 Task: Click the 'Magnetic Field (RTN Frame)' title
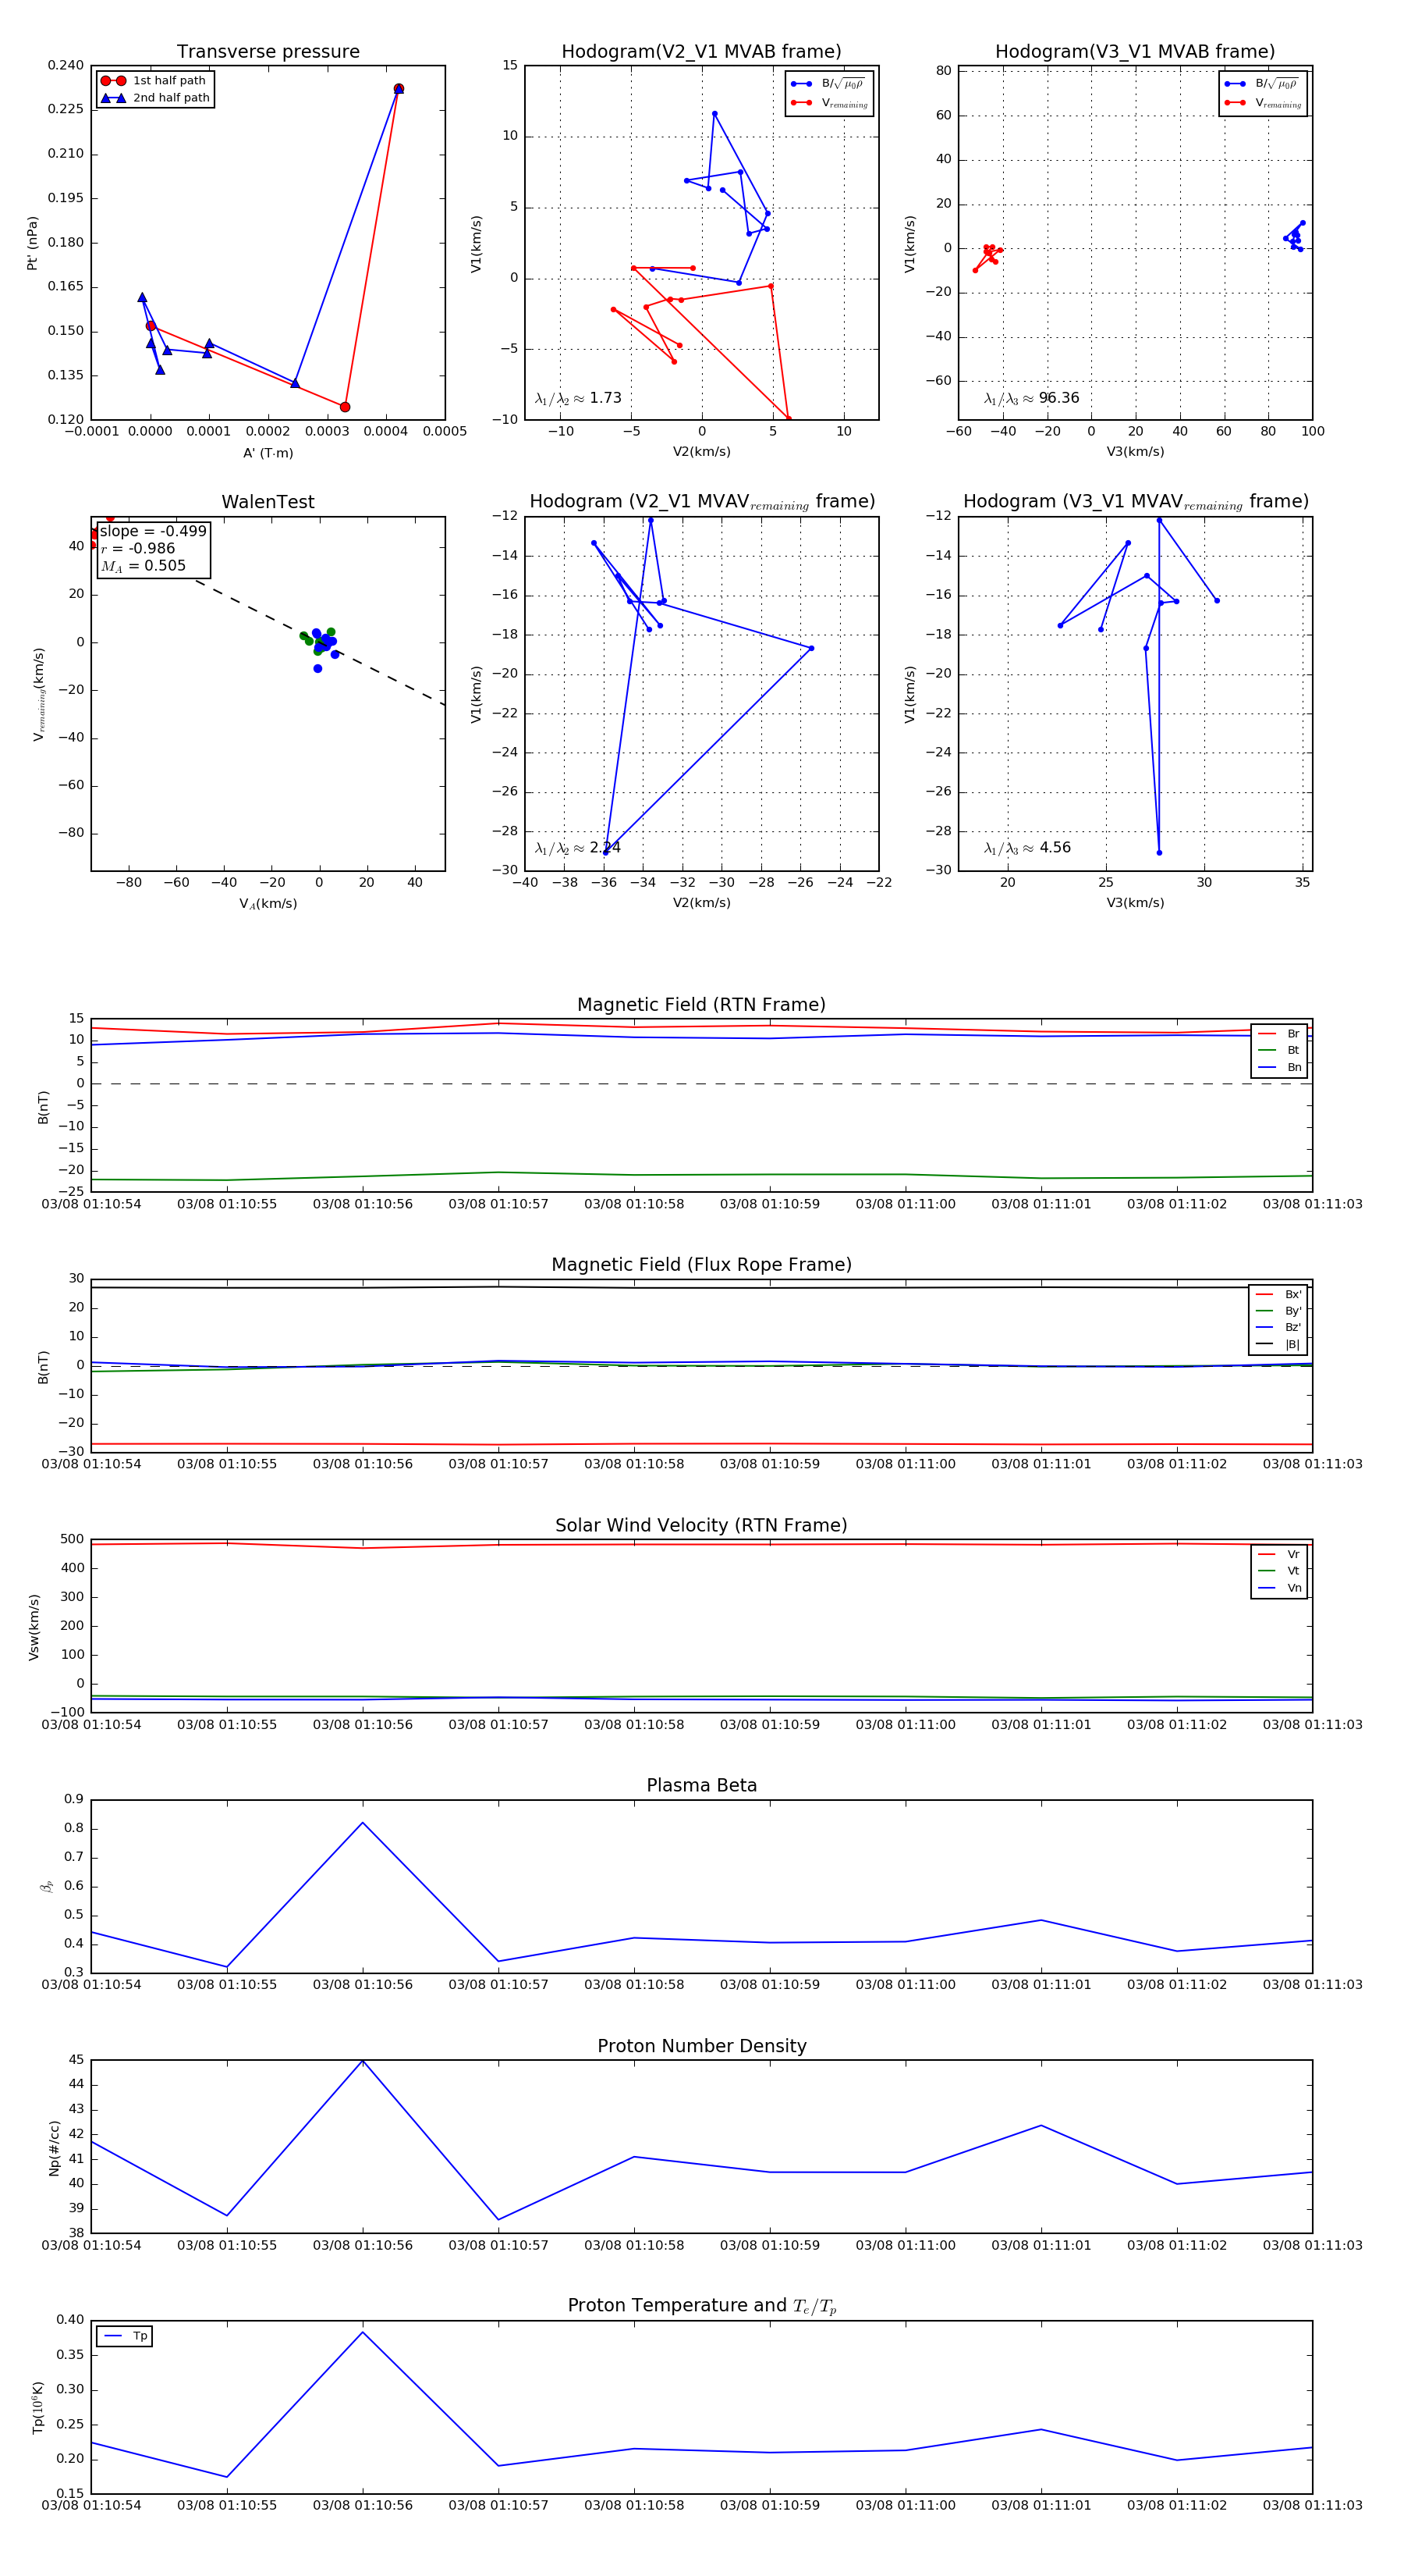tap(701, 1005)
